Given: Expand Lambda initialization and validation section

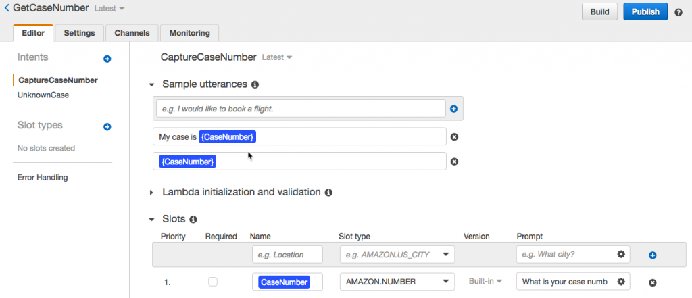Looking at the screenshot, I should (x=152, y=193).
